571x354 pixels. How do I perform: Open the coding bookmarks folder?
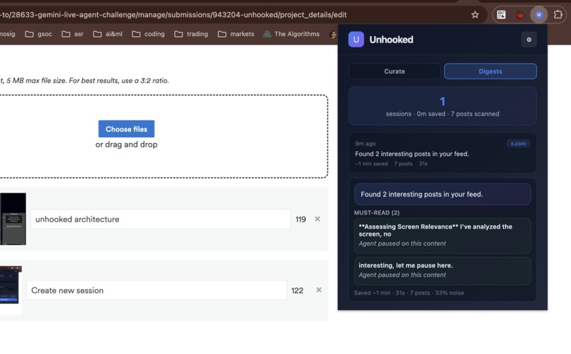pos(148,34)
